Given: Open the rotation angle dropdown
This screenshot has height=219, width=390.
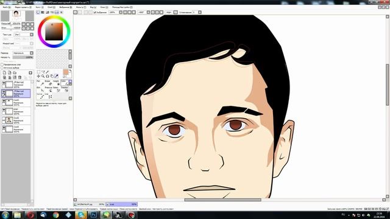Looking at the screenshot, I should [148, 12].
